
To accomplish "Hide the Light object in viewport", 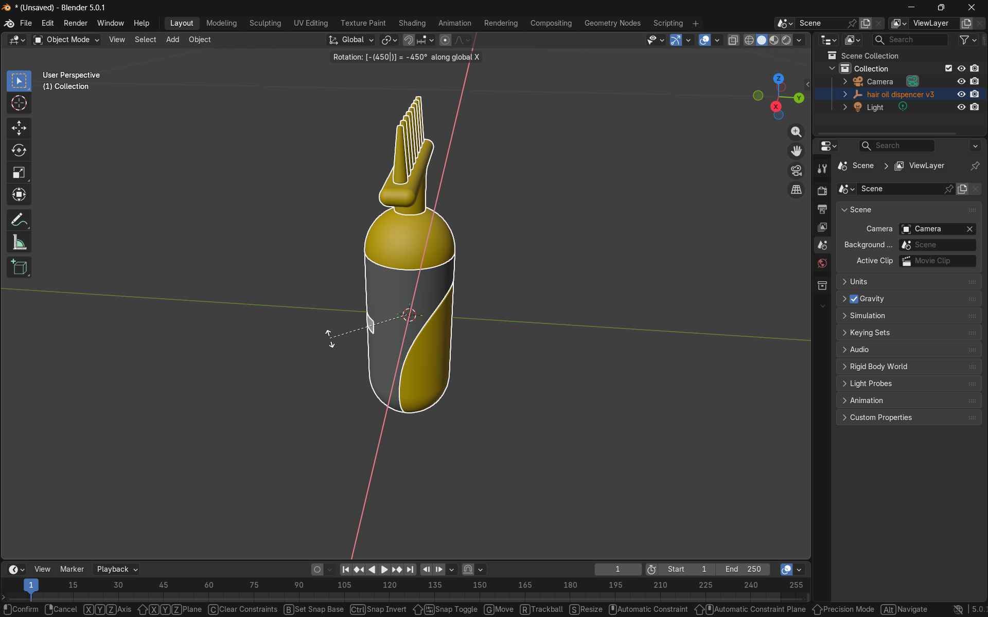I will 961,107.
